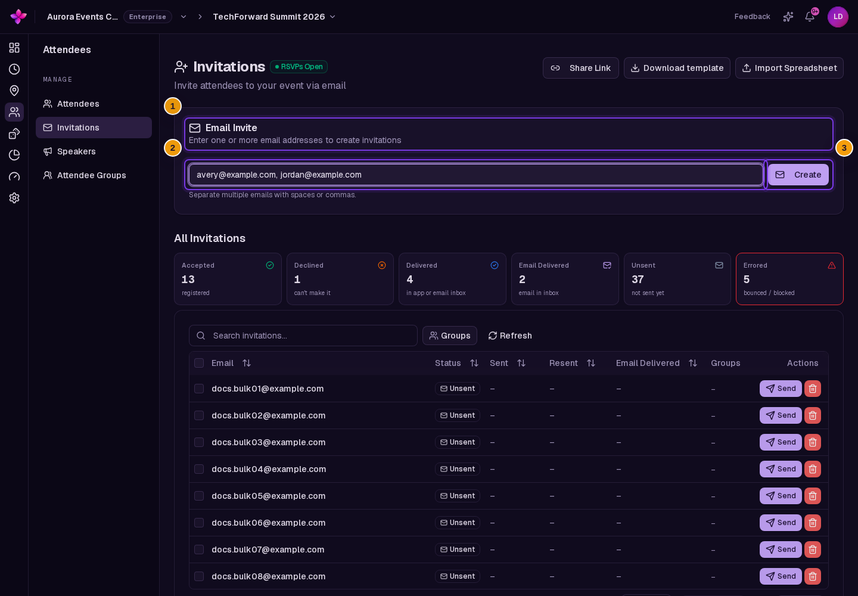
Task: Send the invite to docs.bulk02@example.com
Action: point(781,415)
